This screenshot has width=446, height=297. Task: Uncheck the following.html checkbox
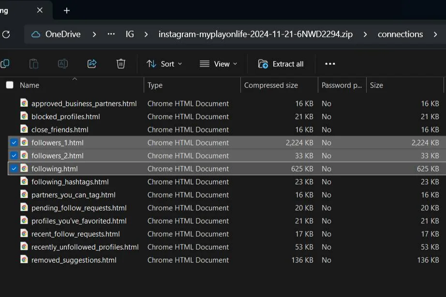pos(14,169)
